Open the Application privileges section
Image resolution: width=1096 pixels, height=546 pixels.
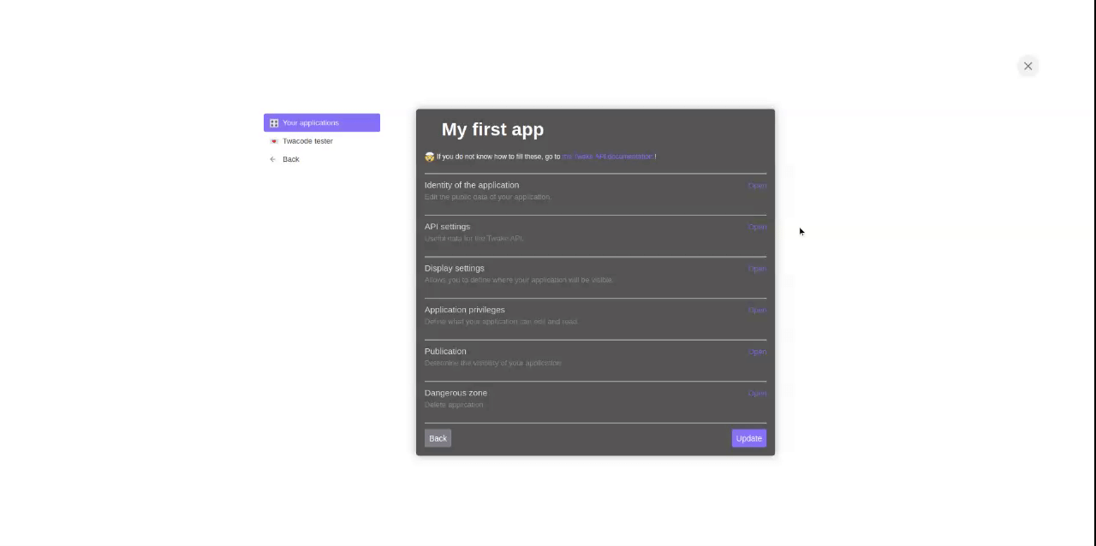[757, 310]
